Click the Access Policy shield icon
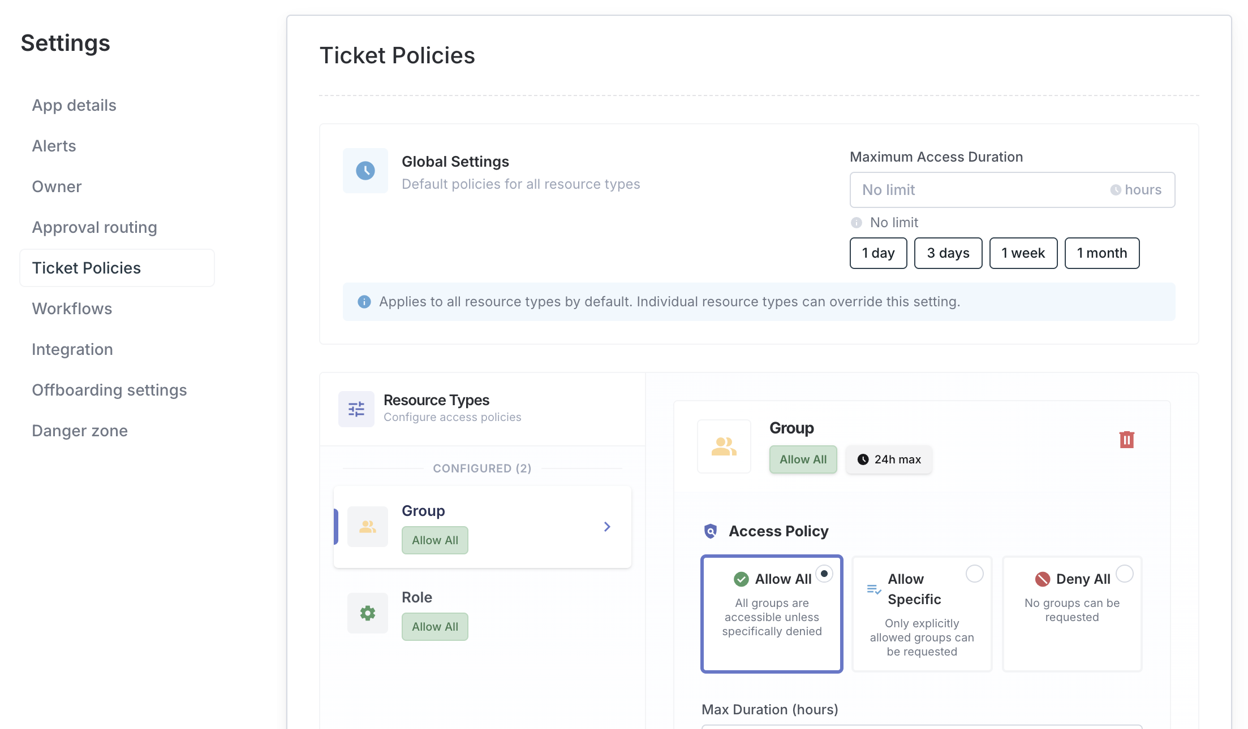 711,531
